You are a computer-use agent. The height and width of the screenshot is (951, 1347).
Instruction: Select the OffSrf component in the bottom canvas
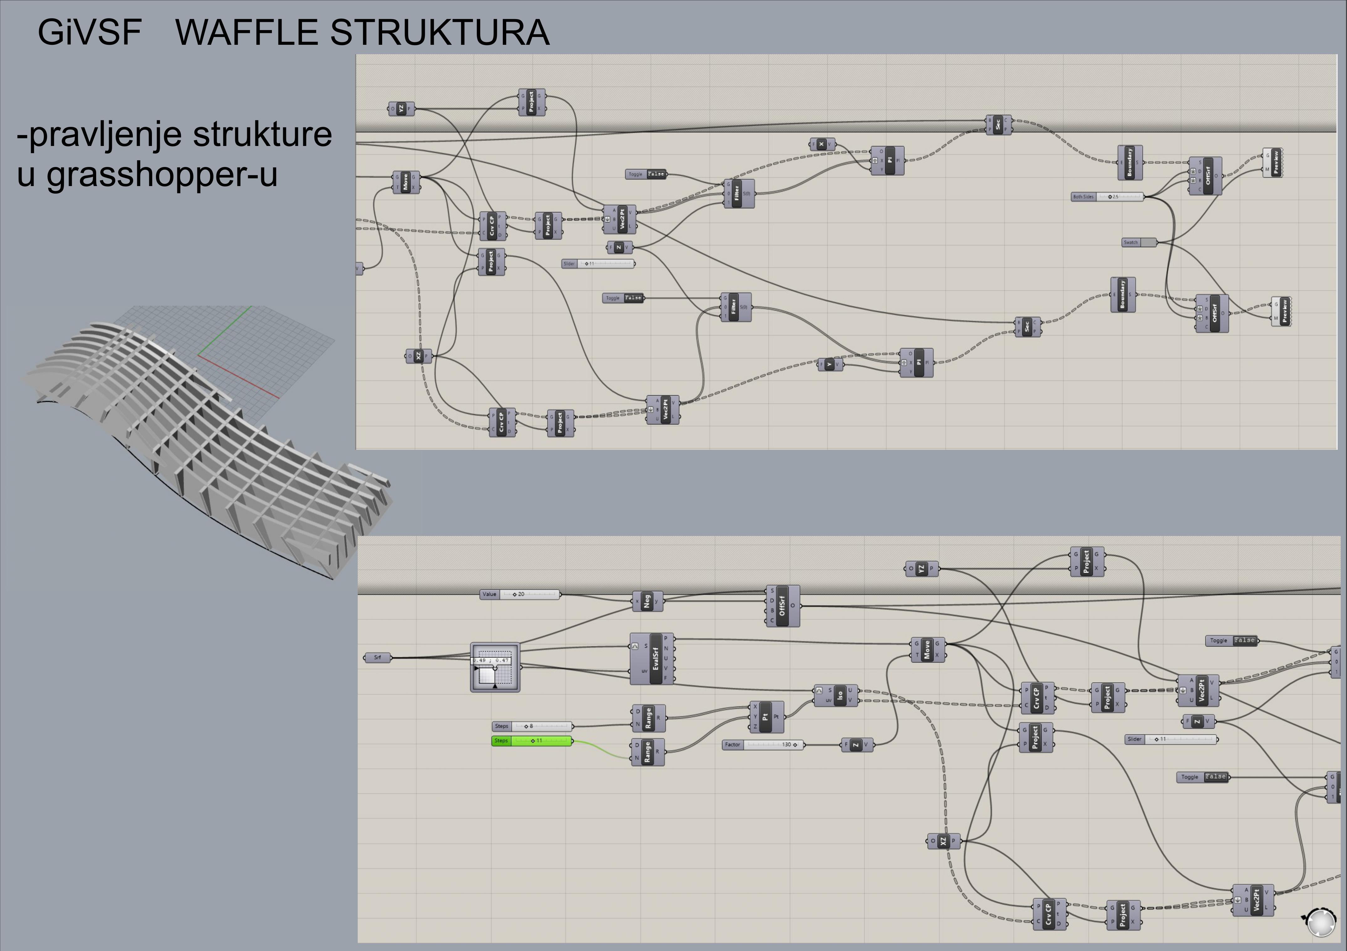[x=783, y=606]
